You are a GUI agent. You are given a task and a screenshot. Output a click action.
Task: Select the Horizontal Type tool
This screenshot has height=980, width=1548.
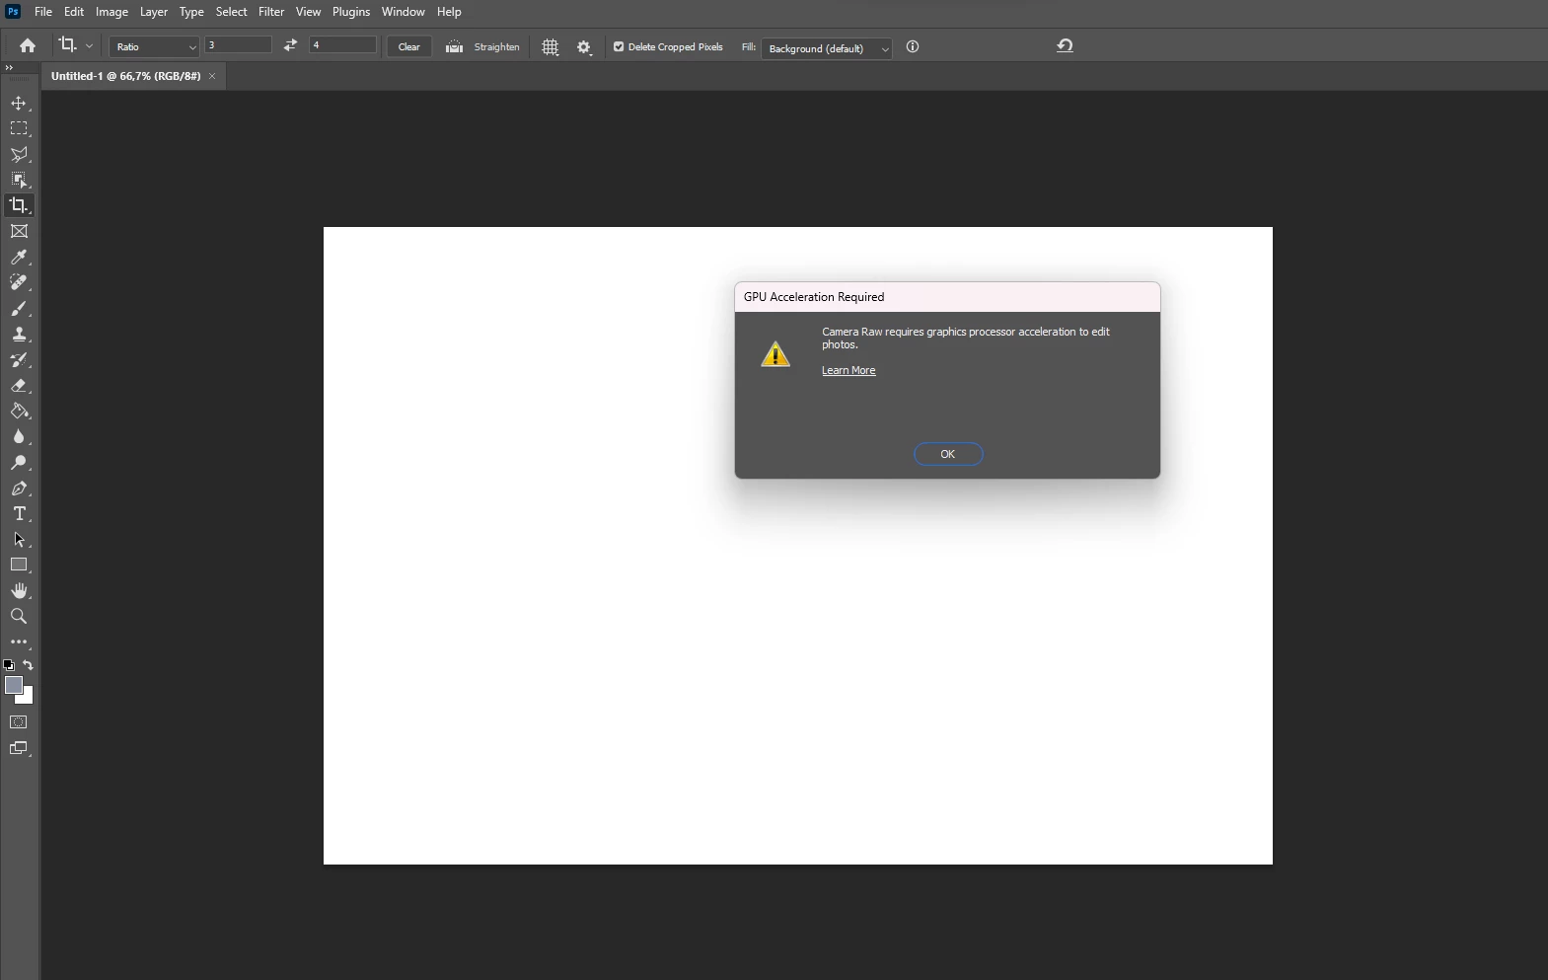tap(19, 514)
